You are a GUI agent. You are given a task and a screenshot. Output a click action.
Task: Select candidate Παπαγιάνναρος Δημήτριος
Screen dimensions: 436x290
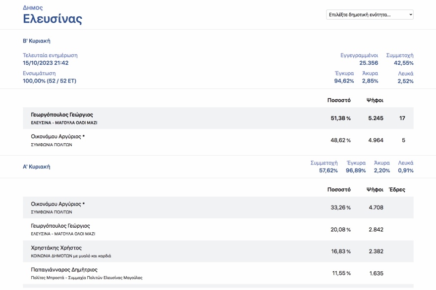pos(64,270)
